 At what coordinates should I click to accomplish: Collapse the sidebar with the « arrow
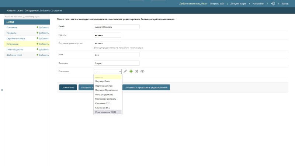click(1, 90)
